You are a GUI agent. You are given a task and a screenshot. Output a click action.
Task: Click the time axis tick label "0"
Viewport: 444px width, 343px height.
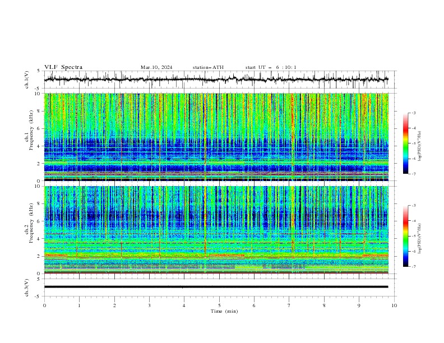pos(44,305)
